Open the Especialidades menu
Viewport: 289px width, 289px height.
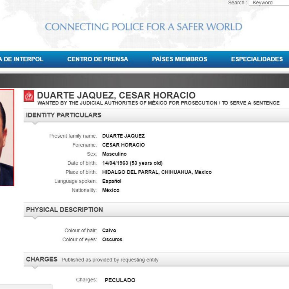point(257,59)
